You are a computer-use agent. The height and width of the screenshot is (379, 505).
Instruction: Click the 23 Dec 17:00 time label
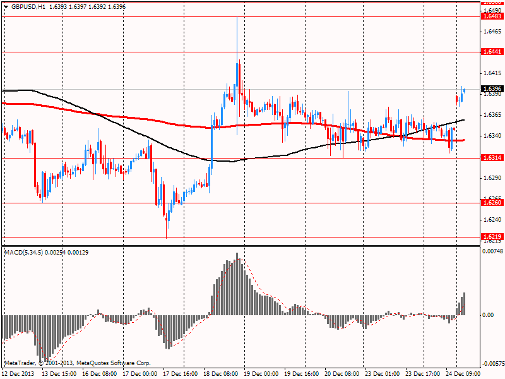(x=423, y=373)
